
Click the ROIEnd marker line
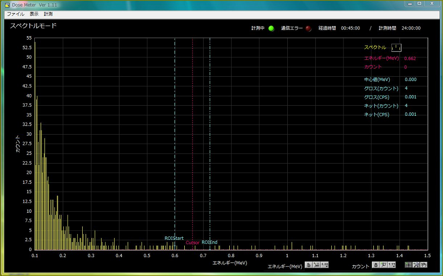click(210, 145)
